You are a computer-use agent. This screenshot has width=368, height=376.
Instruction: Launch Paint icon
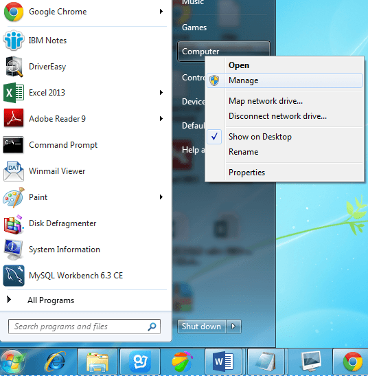tap(14, 197)
